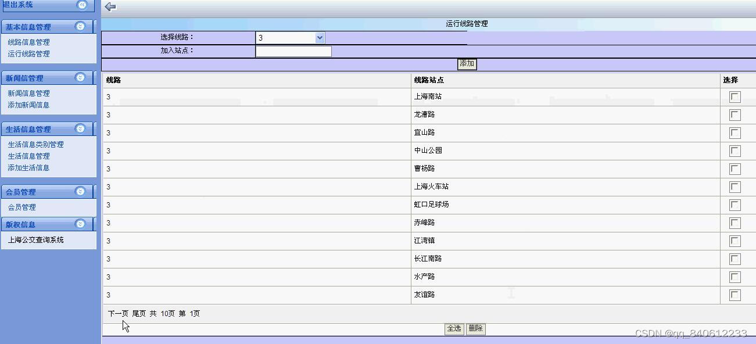Viewport: 756px width, 344px height.
Task: Open 线路信息管理 in the sidebar
Action: pyautogui.click(x=28, y=42)
